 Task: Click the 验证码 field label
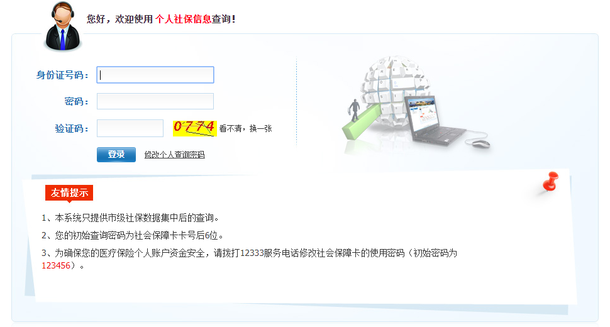coord(72,129)
